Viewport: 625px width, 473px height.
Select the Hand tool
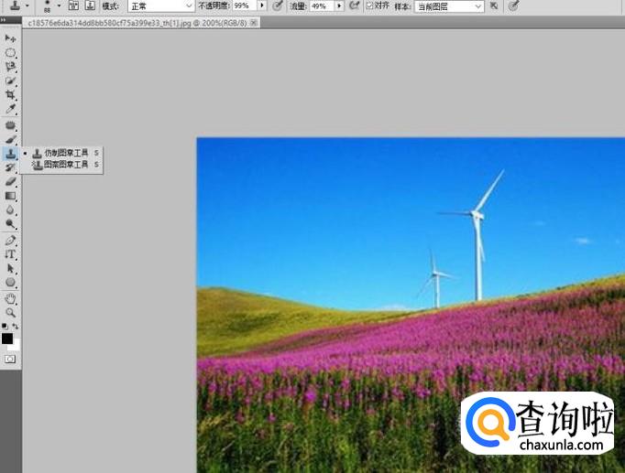click(10, 298)
